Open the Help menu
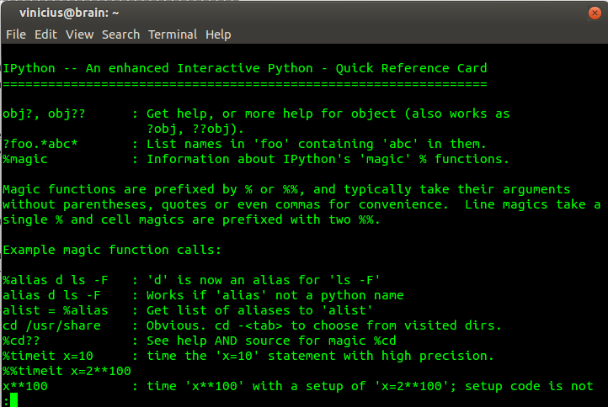The width and height of the screenshot is (608, 407). pyautogui.click(x=218, y=34)
